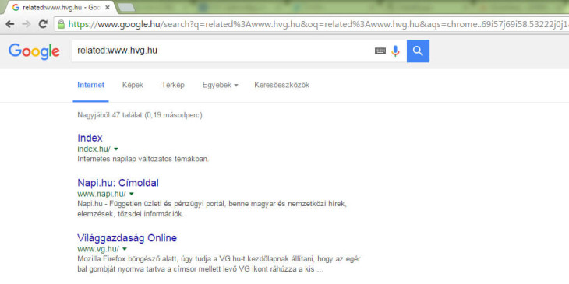Open Keresőeszközök search tools
The width and height of the screenshot is (569, 284).
tap(282, 85)
